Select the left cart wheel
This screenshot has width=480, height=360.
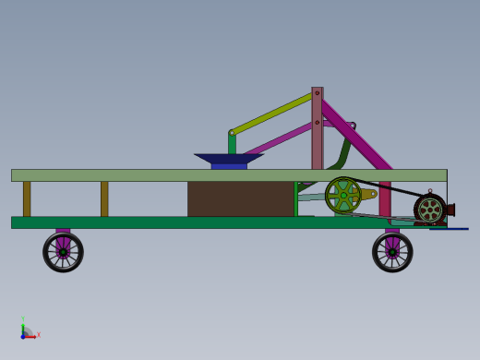click(x=63, y=252)
